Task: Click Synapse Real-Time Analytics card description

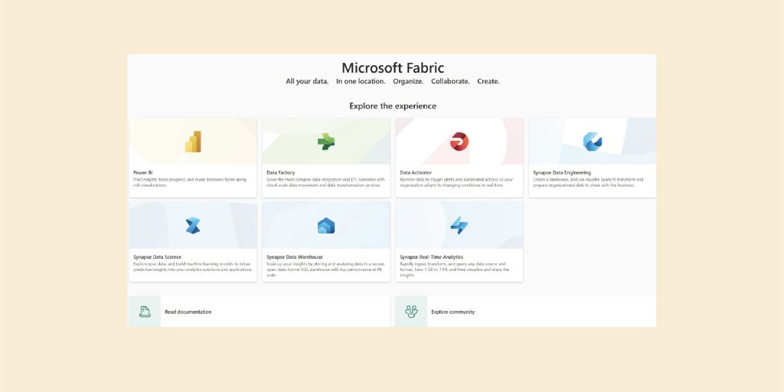Action: (x=458, y=269)
